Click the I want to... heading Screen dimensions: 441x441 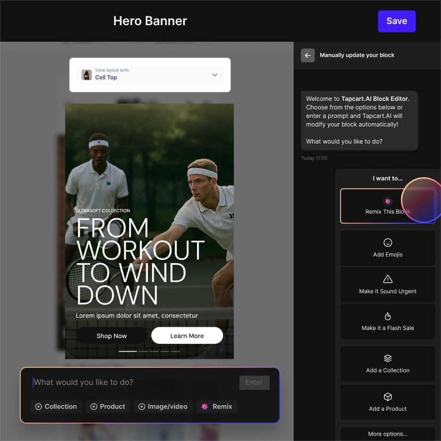388,178
